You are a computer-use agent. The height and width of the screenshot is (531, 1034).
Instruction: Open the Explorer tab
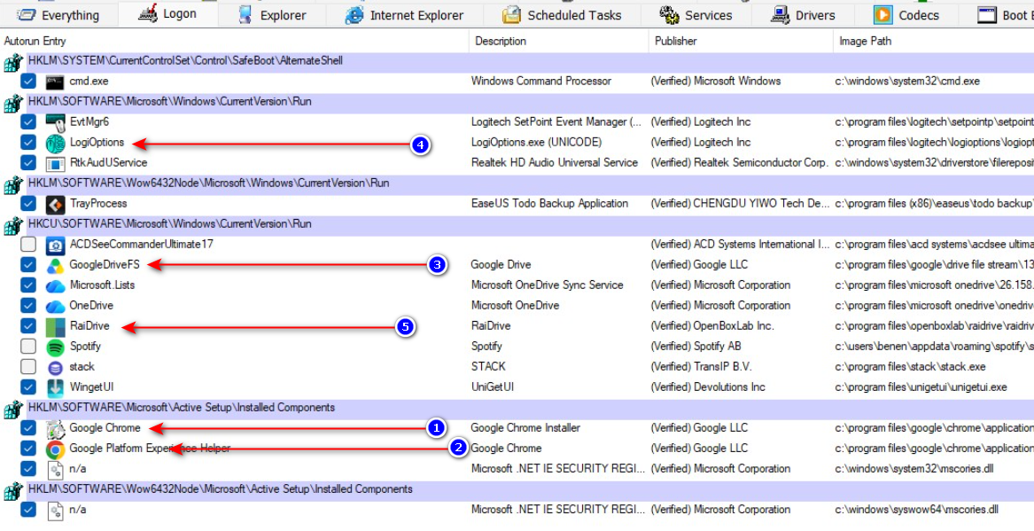[x=272, y=14]
